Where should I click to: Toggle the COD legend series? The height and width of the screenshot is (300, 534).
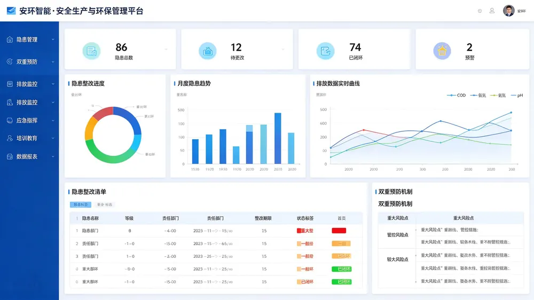pyautogui.click(x=456, y=96)
